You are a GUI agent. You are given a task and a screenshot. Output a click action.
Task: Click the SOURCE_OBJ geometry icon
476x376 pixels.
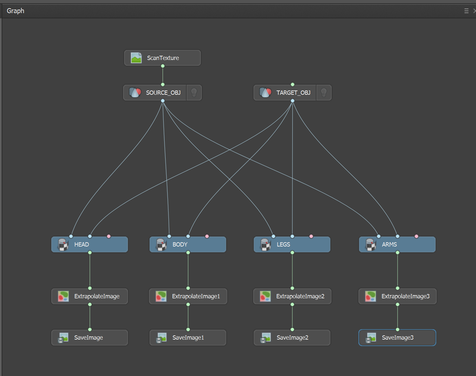click(135, 93)
